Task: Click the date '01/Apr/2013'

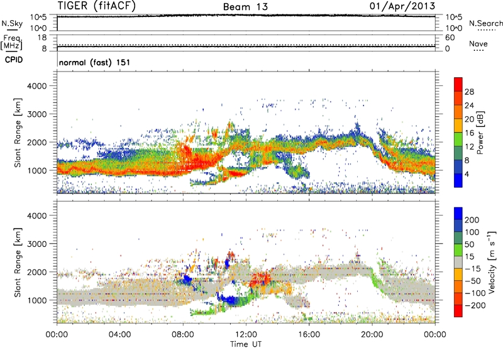Action: pyautogui.click(x=402, y=6)
